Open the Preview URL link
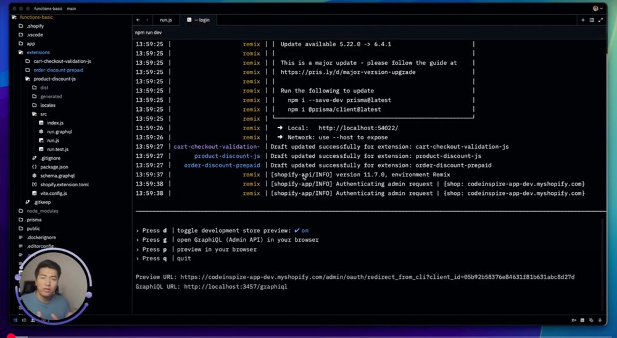This screenshot has width=617, height=338. pyautogui.click(x=378, y=277)
